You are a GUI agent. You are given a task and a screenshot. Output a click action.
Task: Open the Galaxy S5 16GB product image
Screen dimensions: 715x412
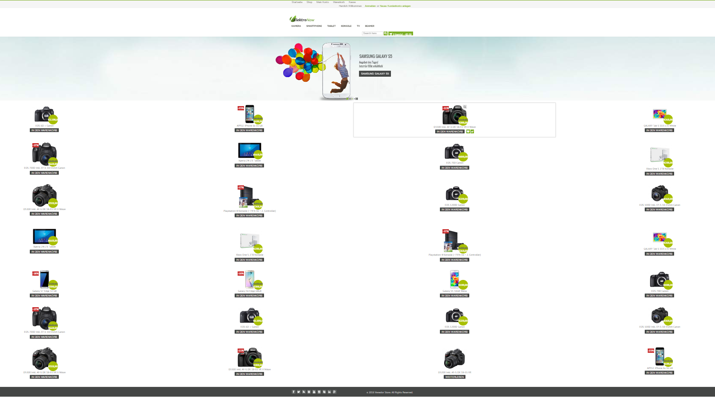pos(454,279)
